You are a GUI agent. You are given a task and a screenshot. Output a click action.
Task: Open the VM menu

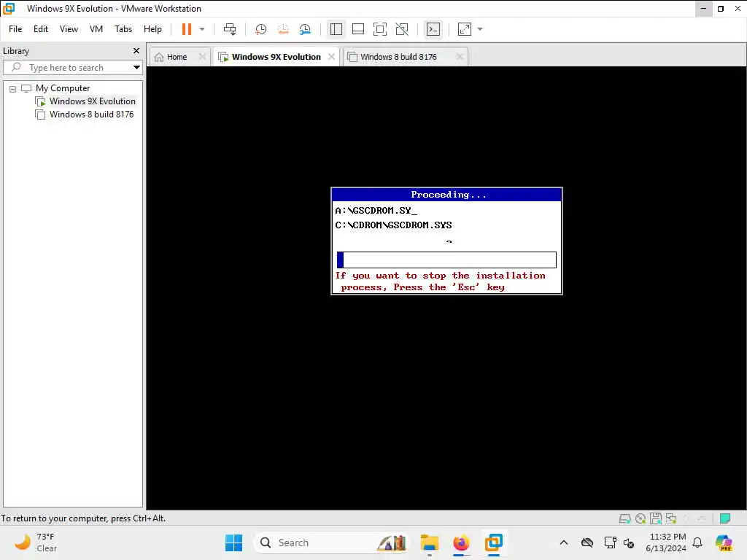click(96, 29)
